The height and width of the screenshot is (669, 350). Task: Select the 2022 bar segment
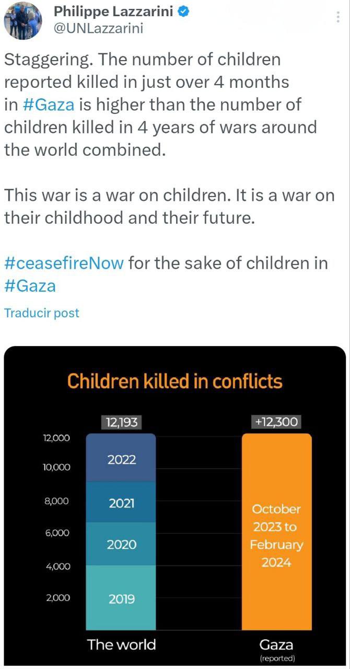122,459
